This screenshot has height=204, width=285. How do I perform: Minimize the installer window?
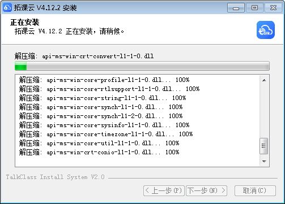coord(236,8)
